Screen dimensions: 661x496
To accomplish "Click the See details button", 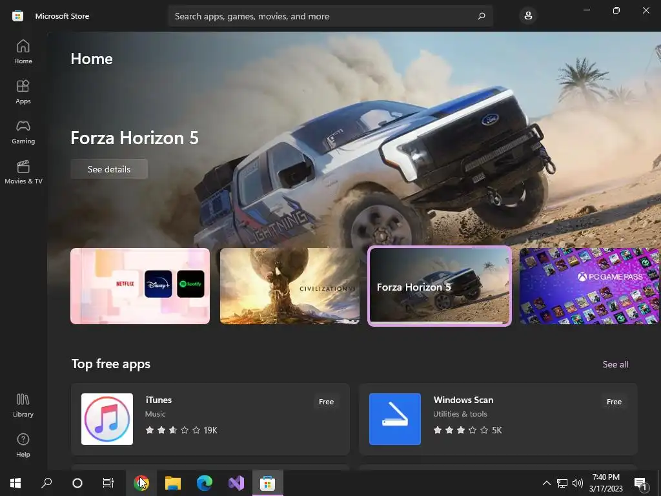I will pyautogui.click(x=109, y=169).
